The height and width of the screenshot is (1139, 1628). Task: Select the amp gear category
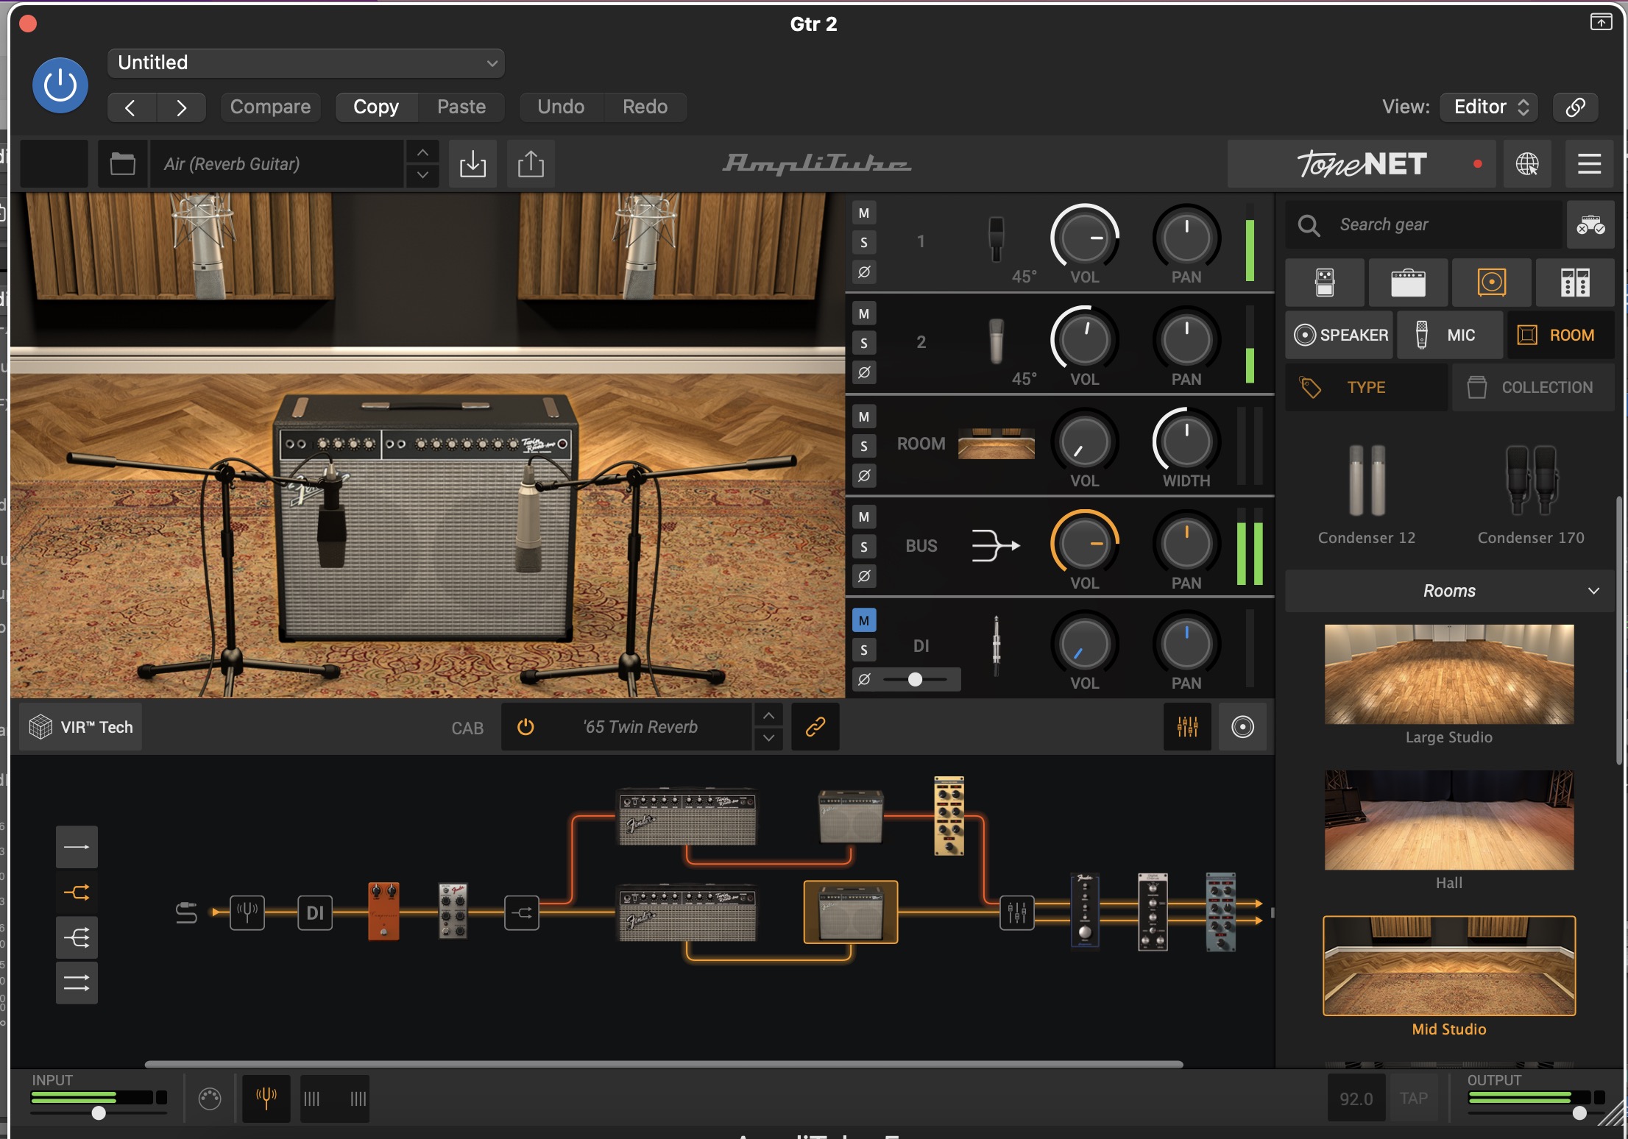tap(1408, 283)
